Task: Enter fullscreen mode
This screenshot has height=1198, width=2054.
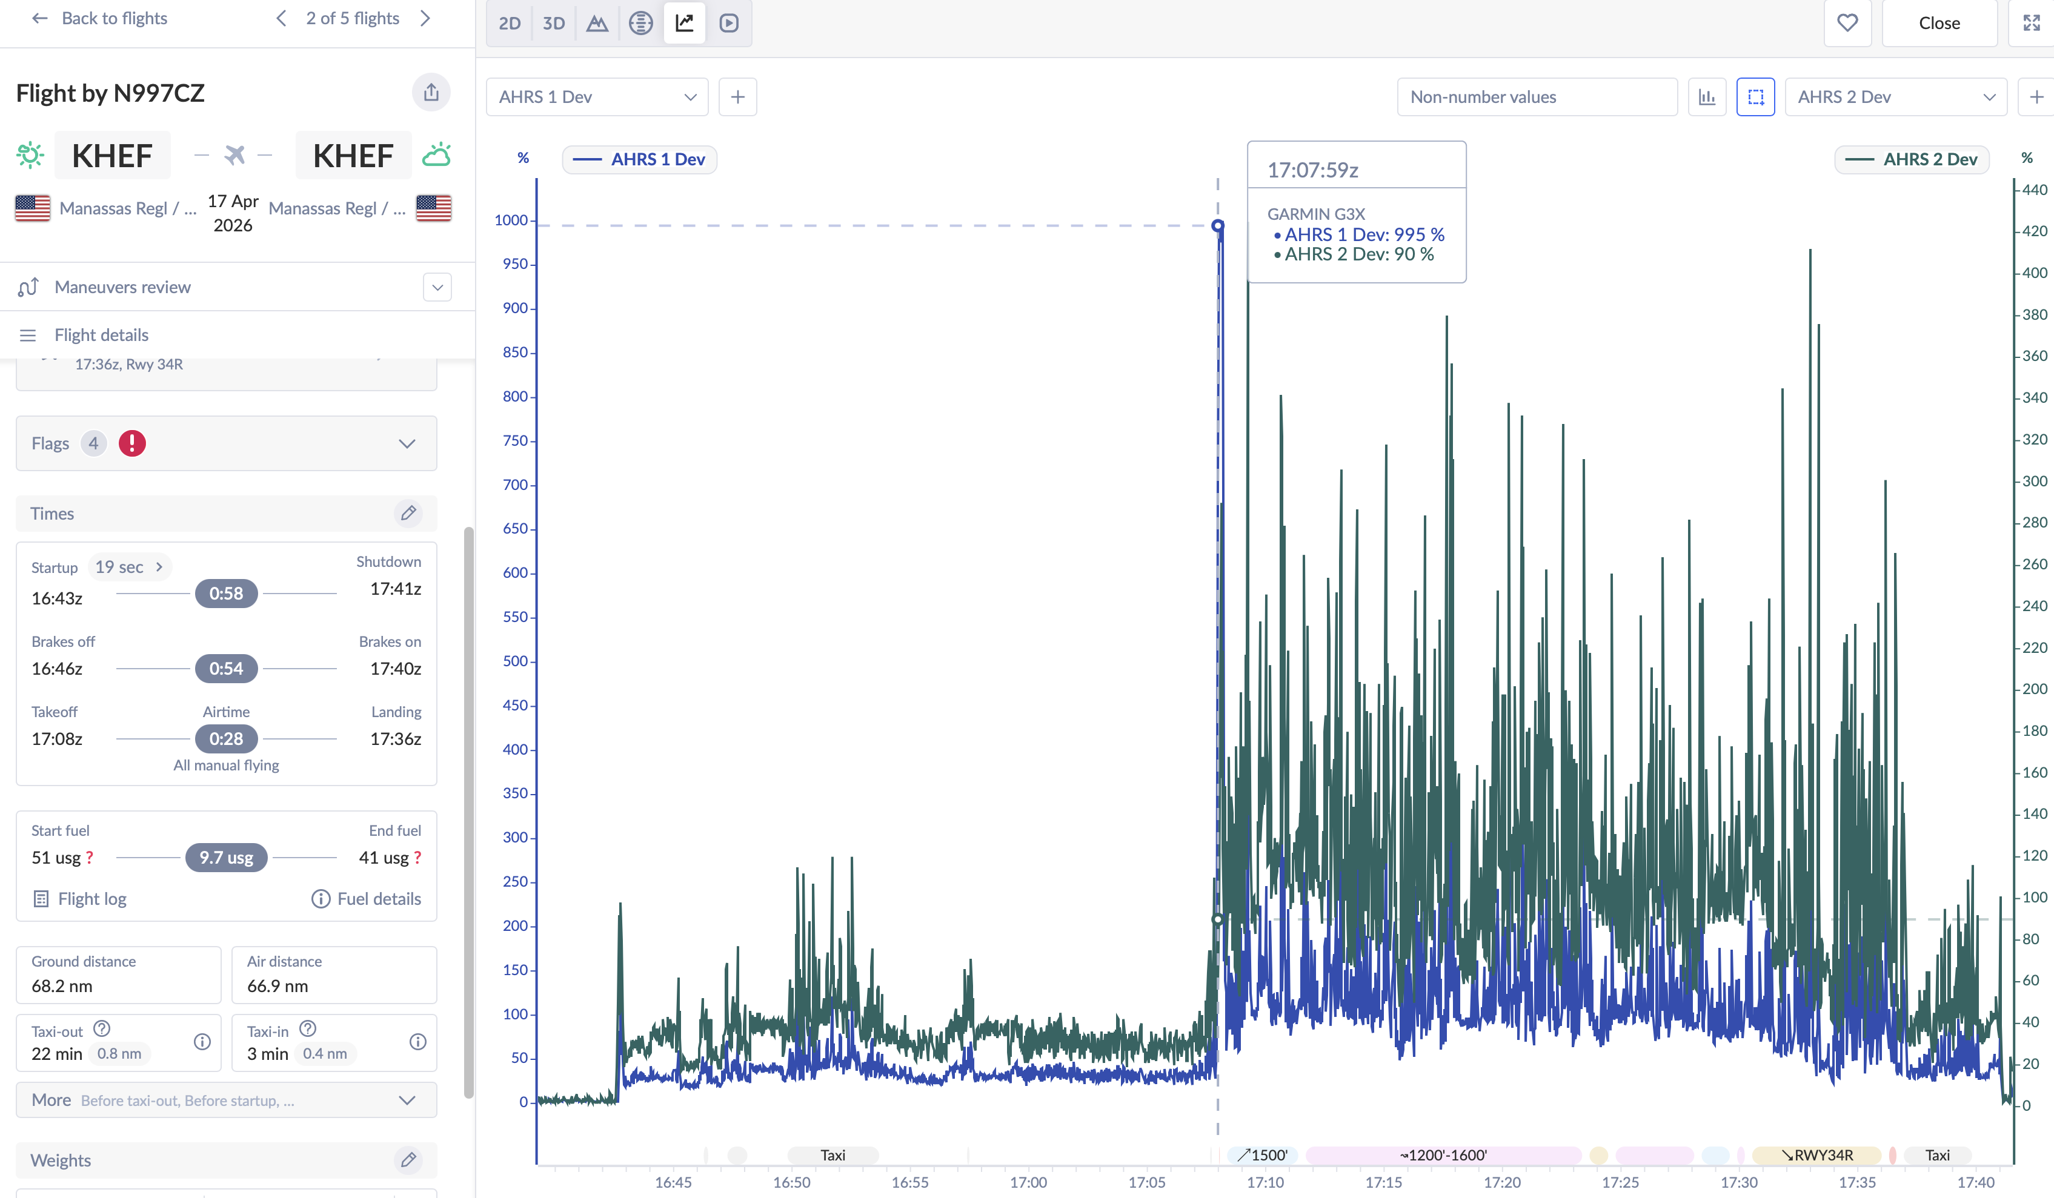Action: [2031, 23]
